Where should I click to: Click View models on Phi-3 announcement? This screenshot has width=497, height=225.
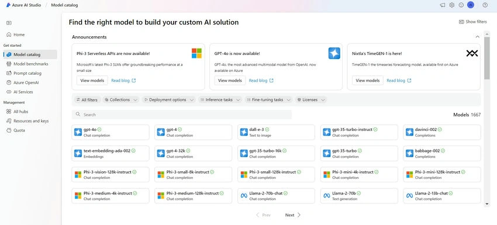pos(92,81)
